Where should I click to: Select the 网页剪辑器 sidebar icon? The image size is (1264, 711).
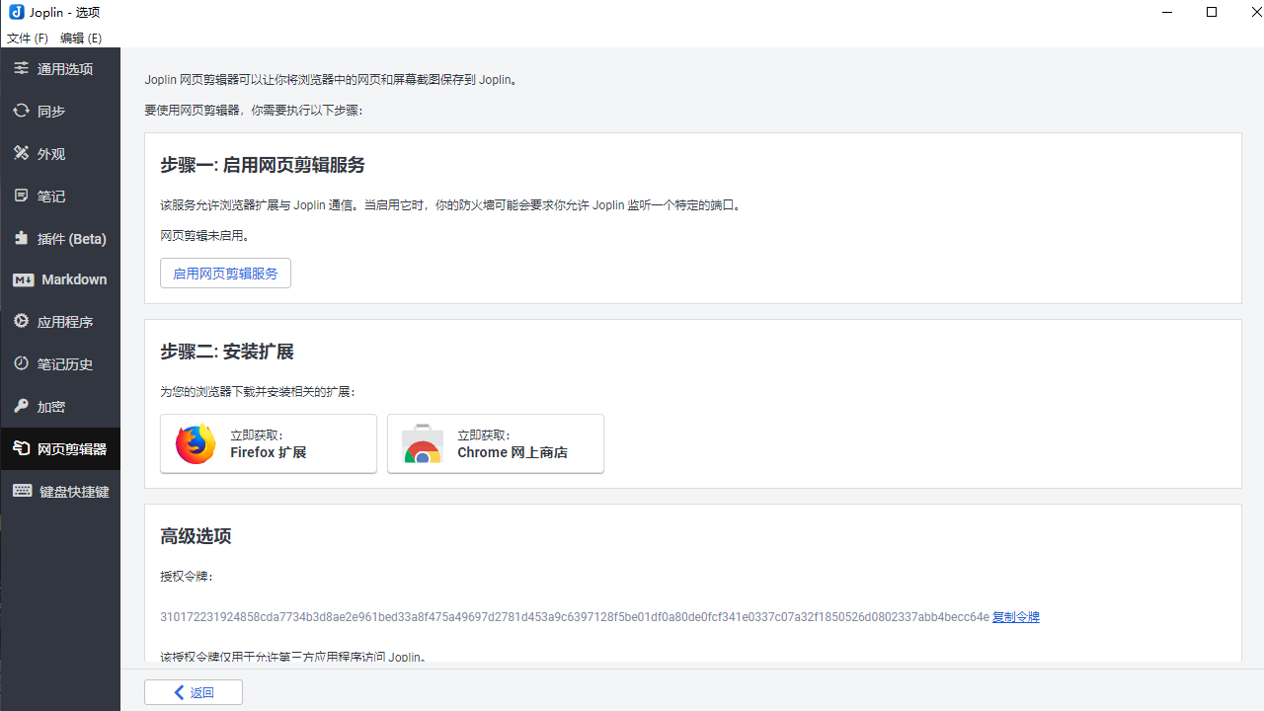[x=59, y=448]
